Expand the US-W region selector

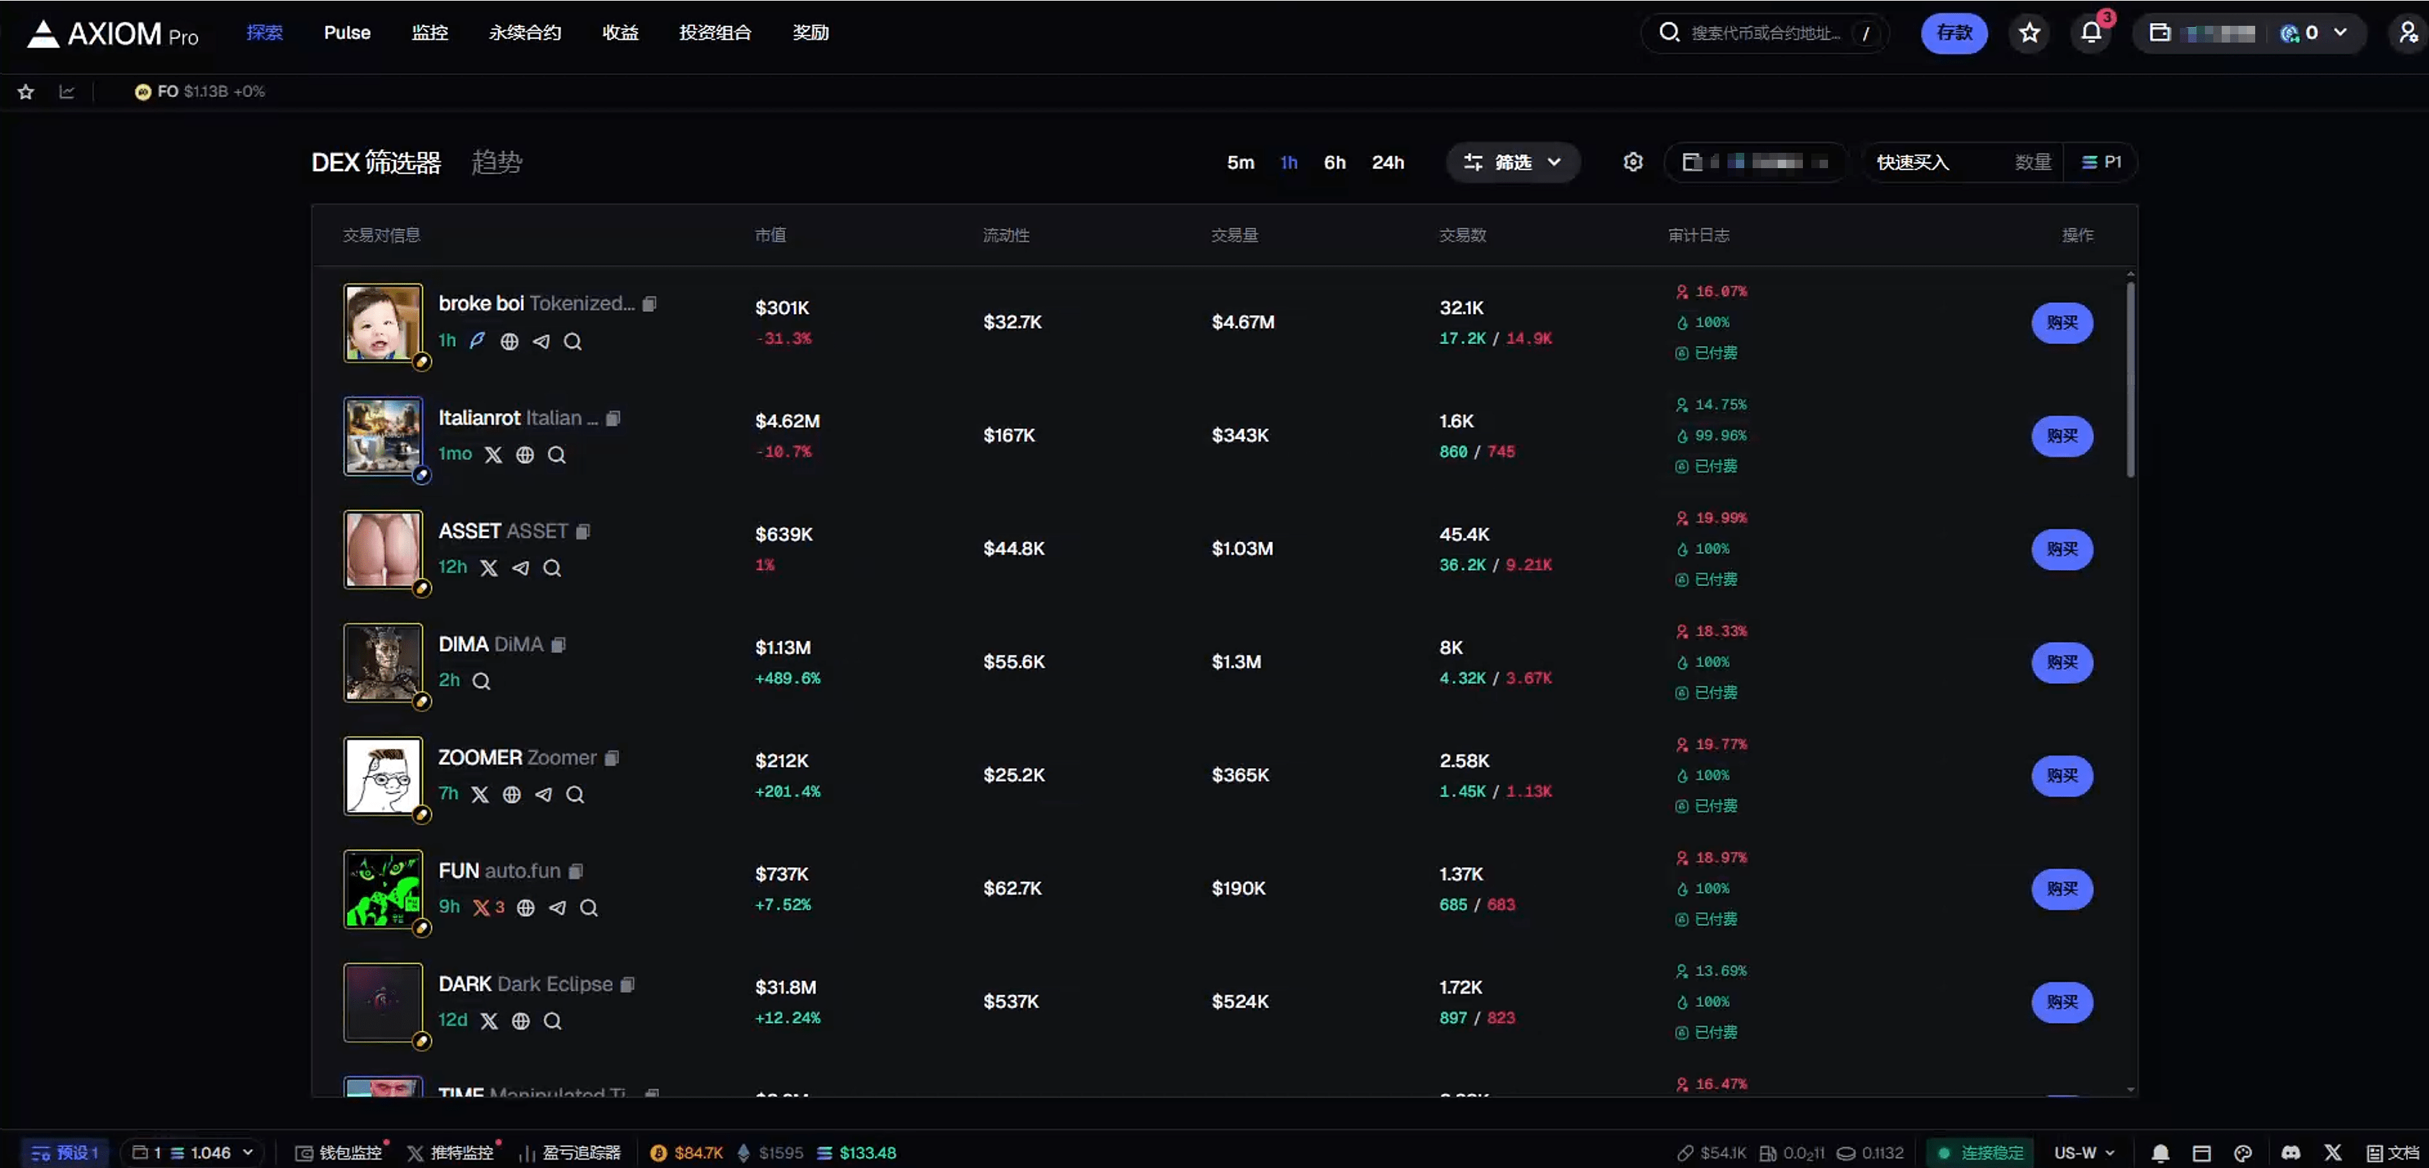(2084, 1153)
